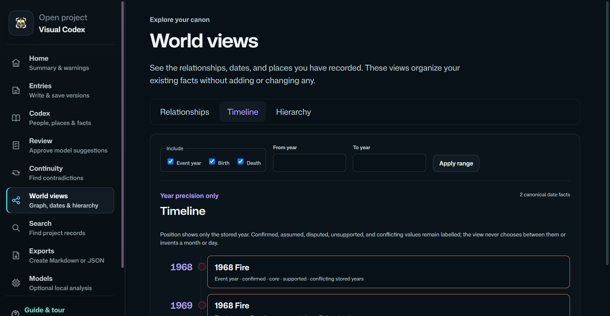The width and height of the screenshot is (610, 316).
Task: Go to Entries write & save versions
Action: pos(60,91)
